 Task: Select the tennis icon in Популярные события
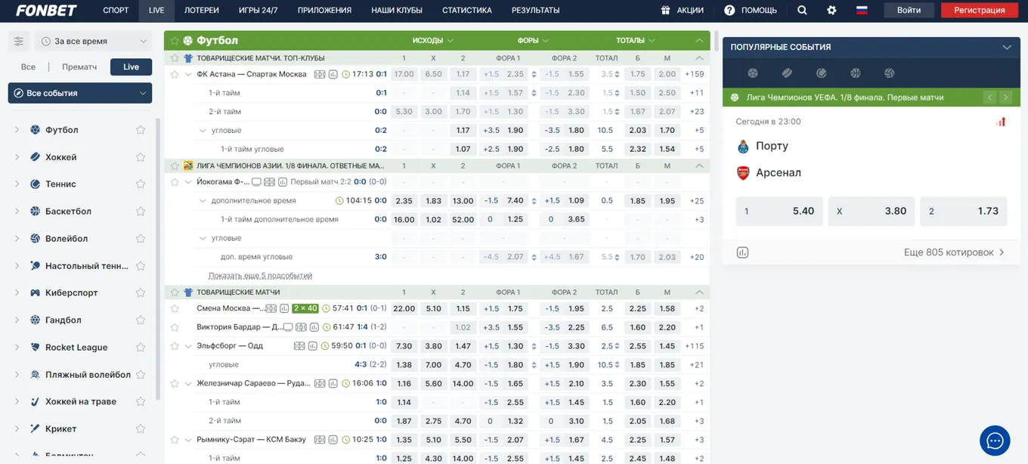pos(821,73)
